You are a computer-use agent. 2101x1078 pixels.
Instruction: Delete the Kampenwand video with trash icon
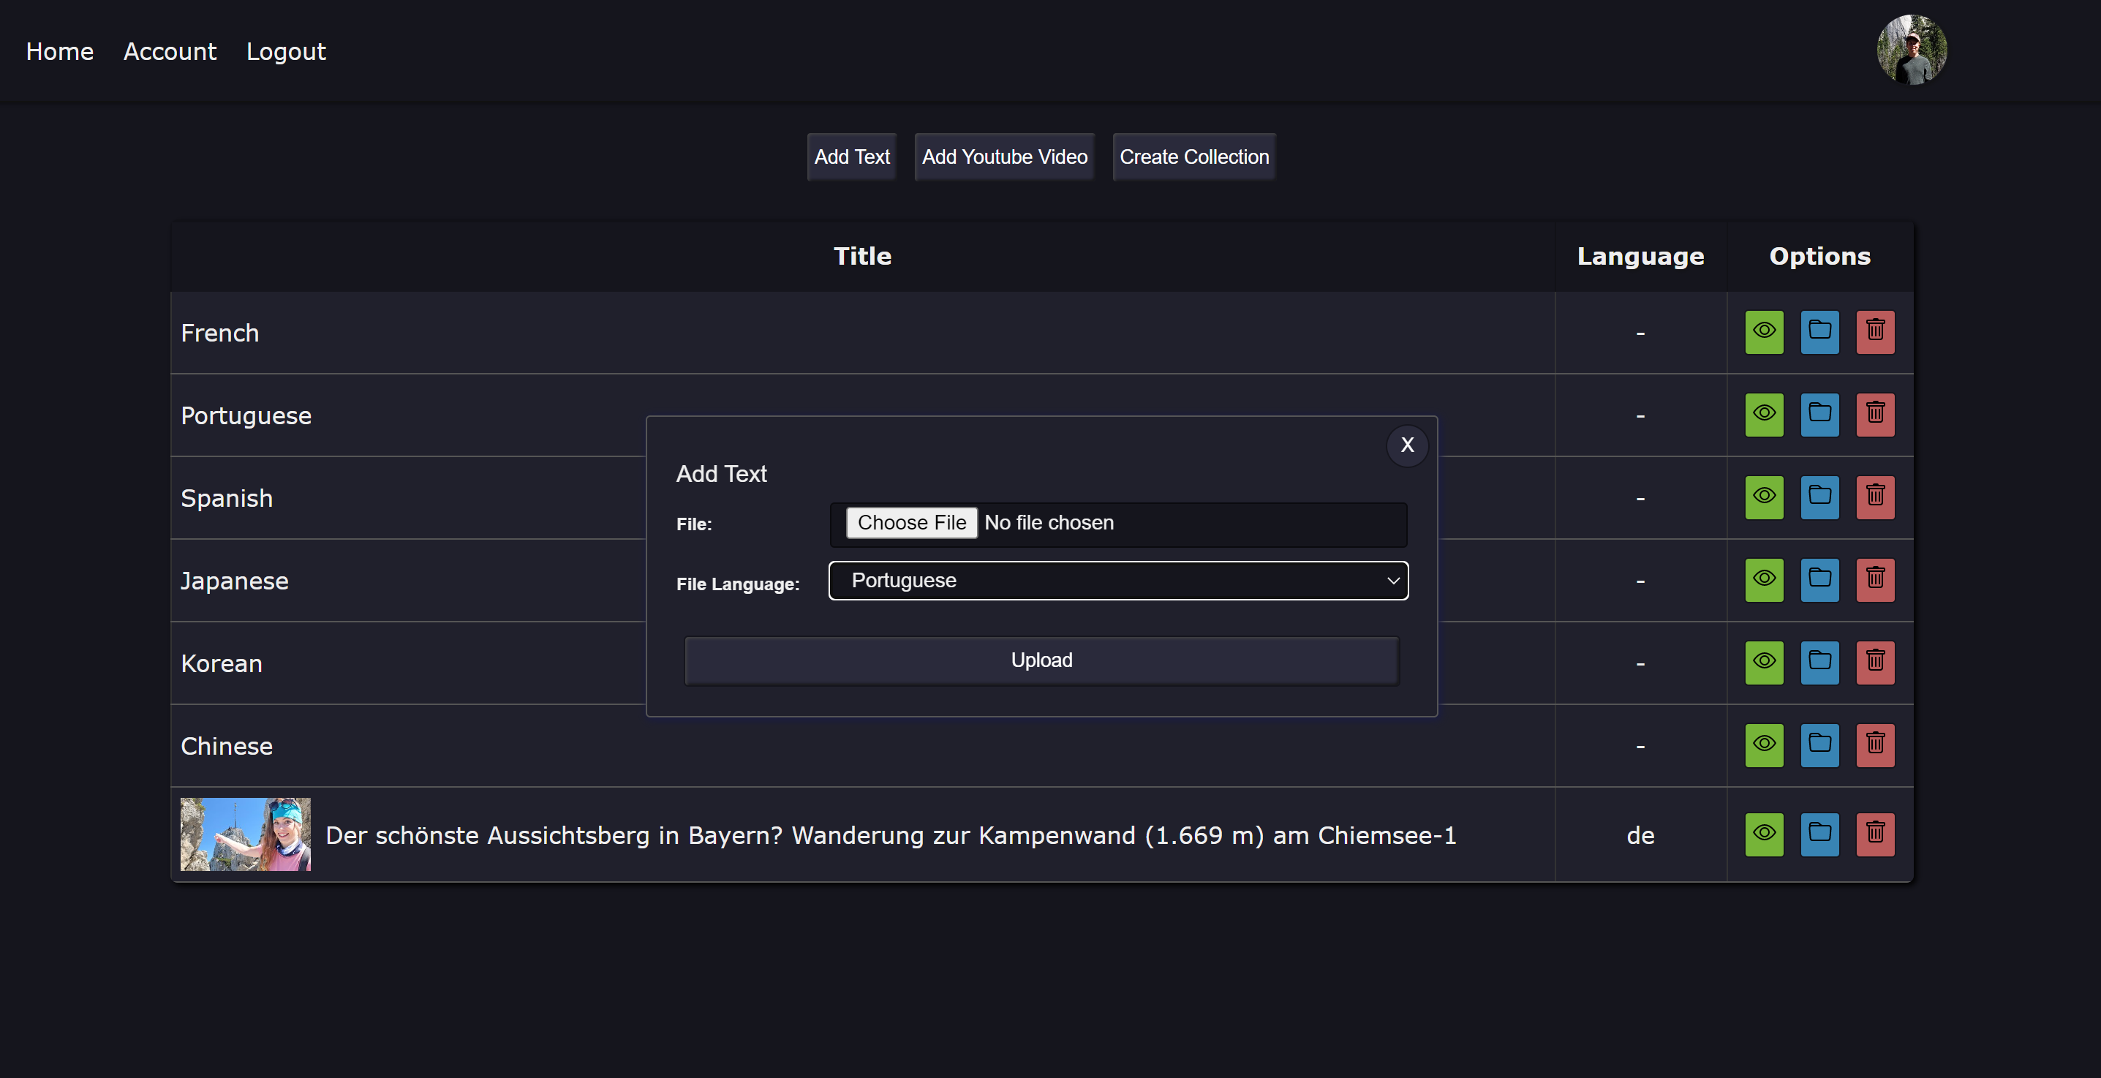point(1875,834)
